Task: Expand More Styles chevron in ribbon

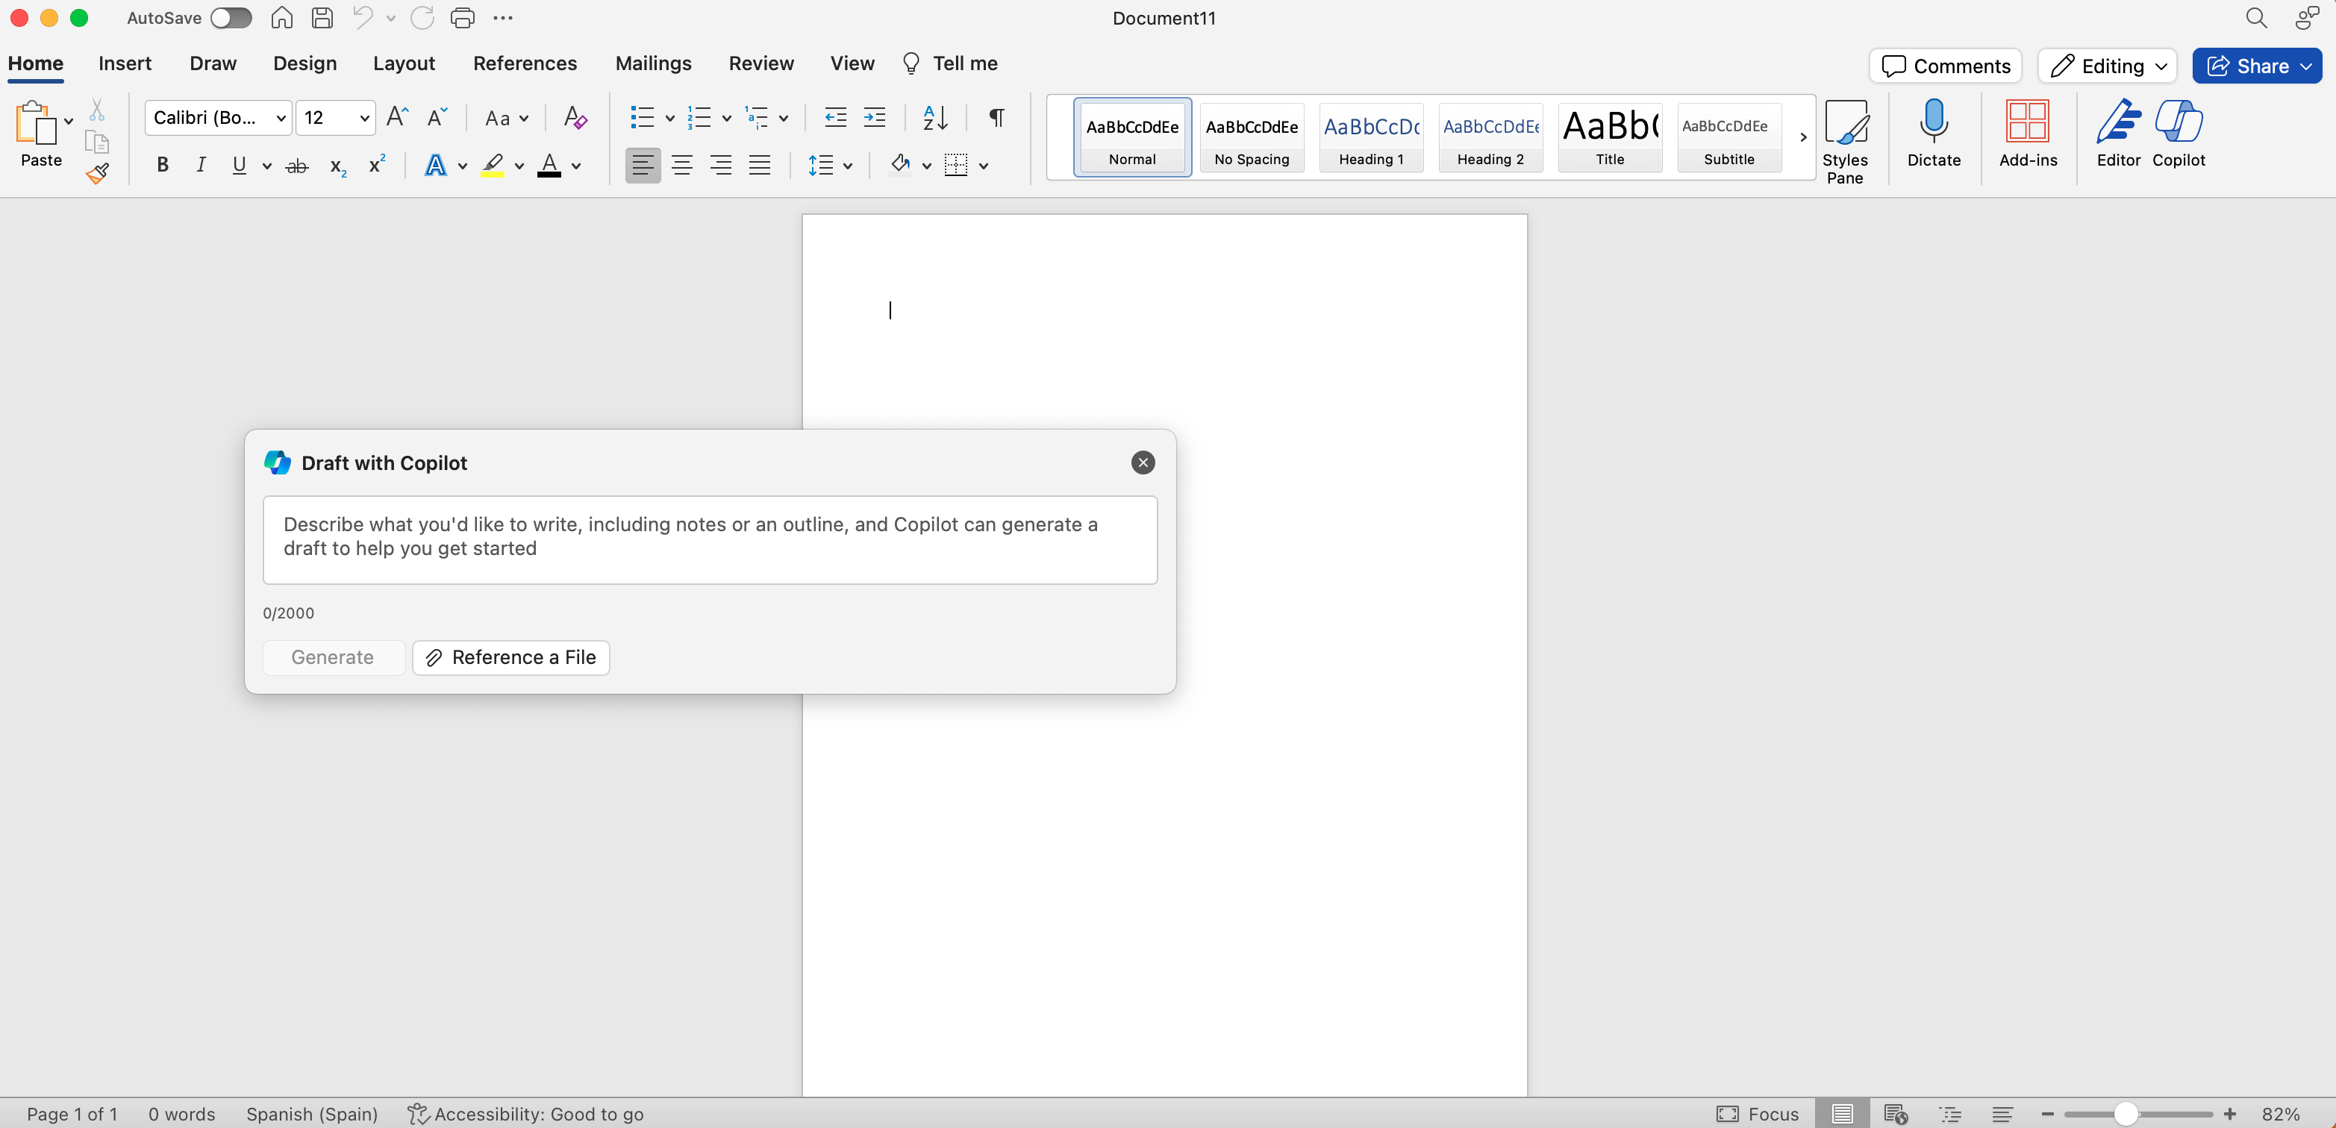Action: [1801, 134]
